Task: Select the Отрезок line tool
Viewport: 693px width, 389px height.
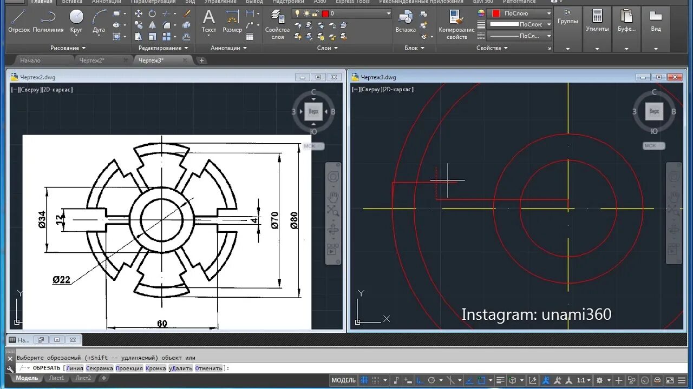Action: pyautogui.click(x=19, y=22)
